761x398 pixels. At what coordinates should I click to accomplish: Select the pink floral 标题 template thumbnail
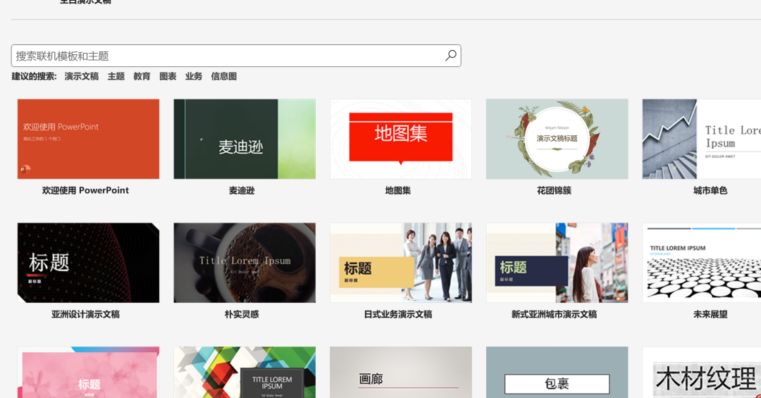tap(88, 372)
